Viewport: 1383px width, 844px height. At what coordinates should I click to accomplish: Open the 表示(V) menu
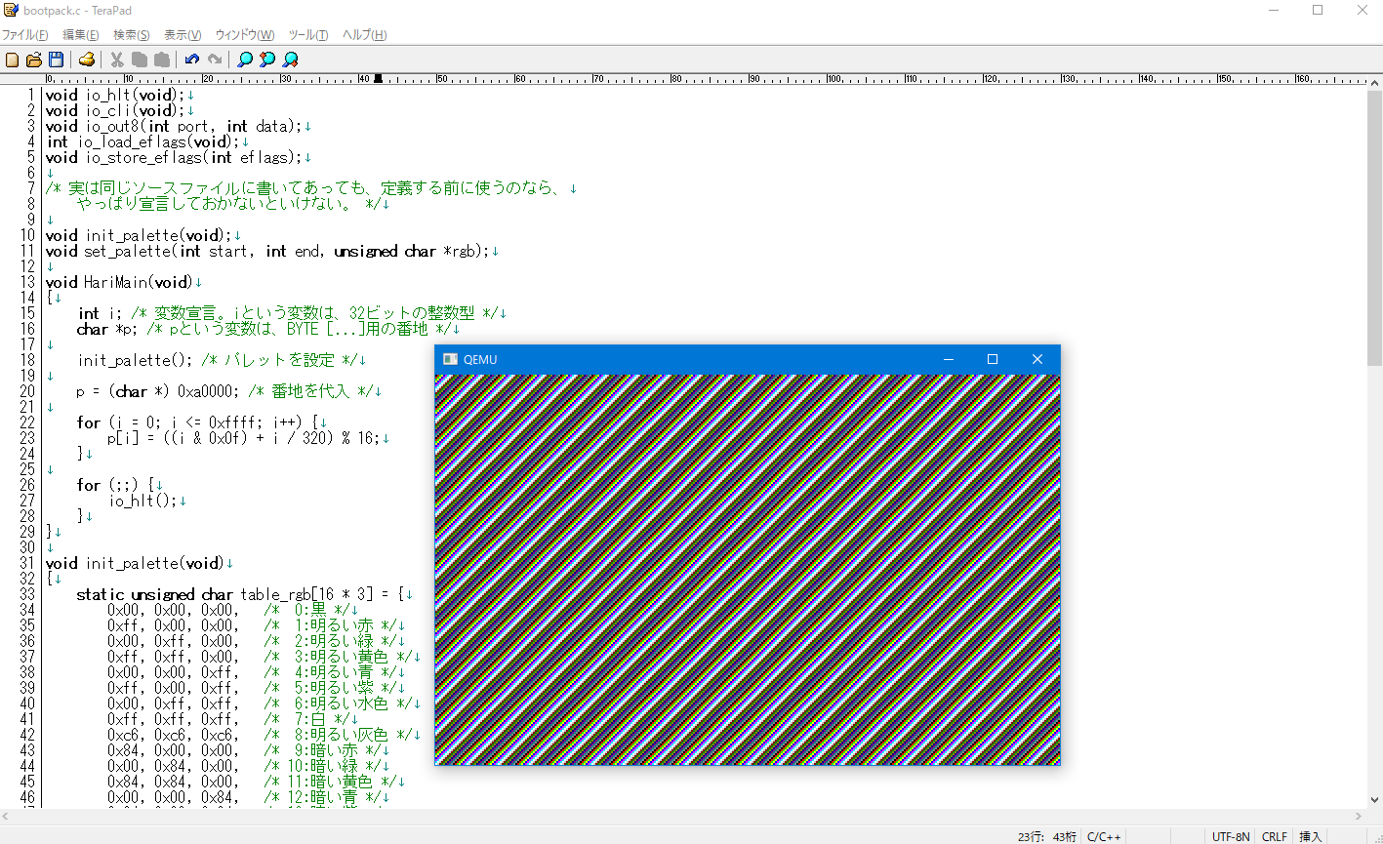[x=183, y=35]
